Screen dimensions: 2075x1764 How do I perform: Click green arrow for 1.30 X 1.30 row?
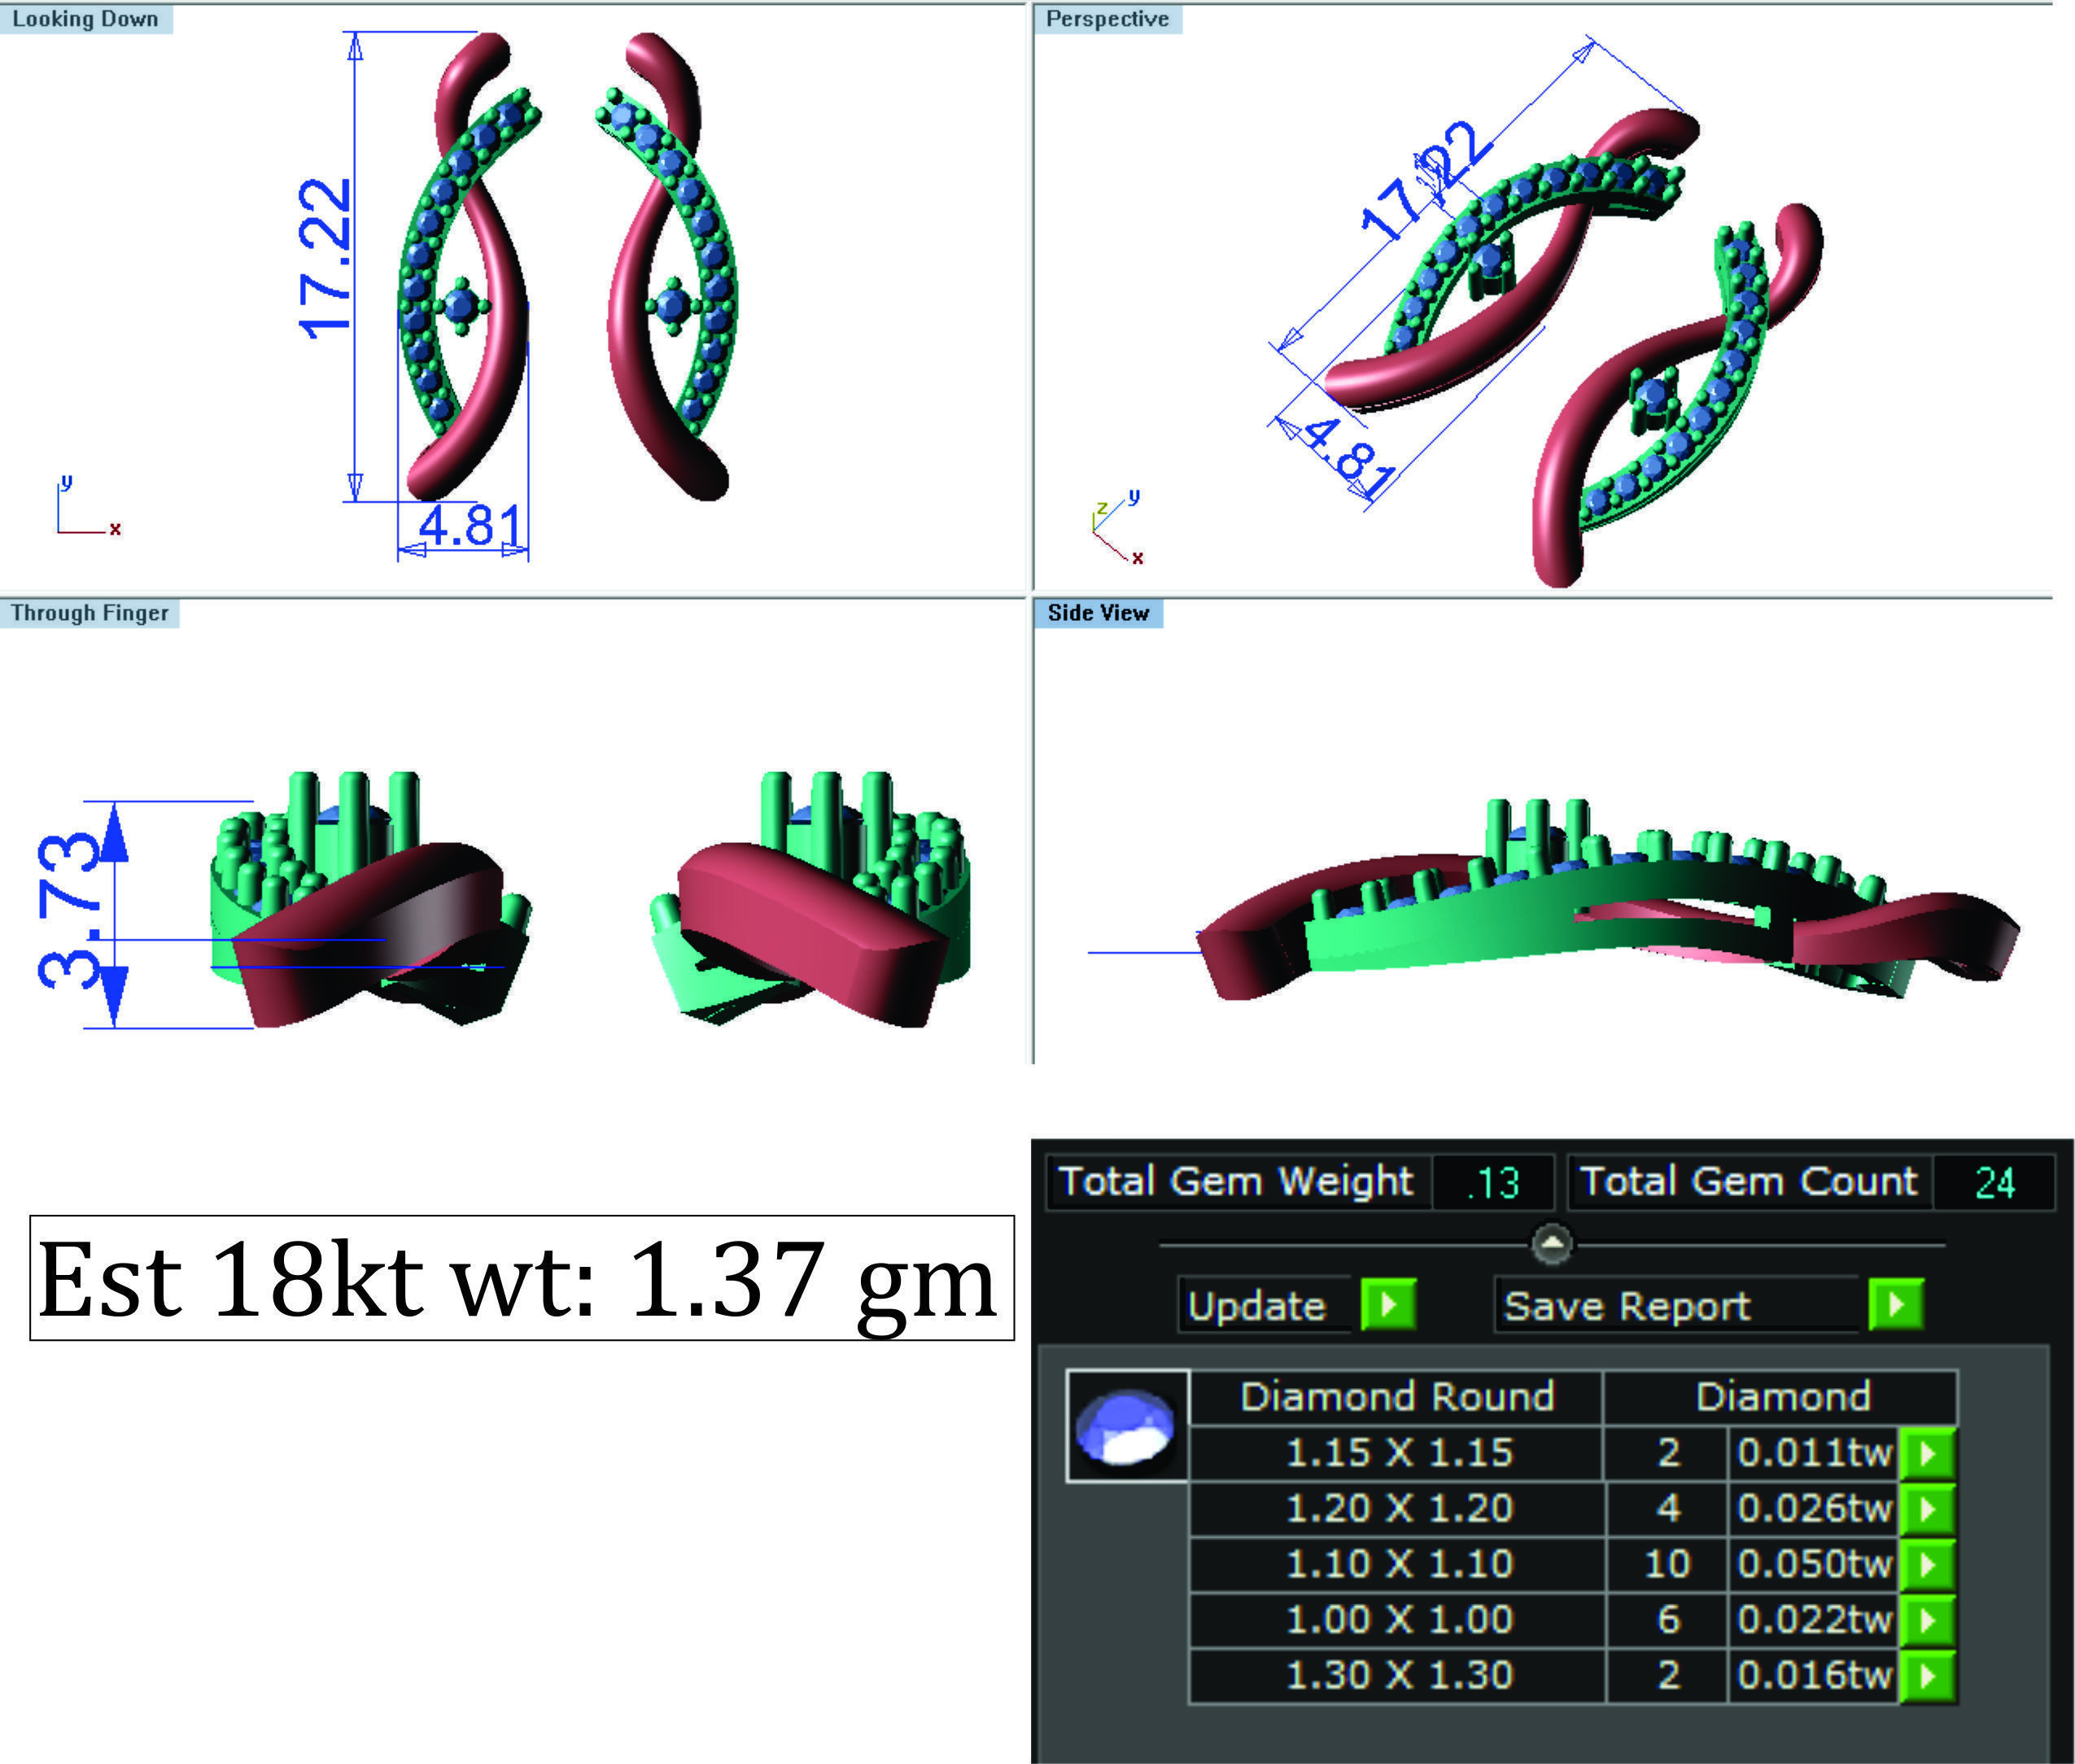click(1928, 1675)
